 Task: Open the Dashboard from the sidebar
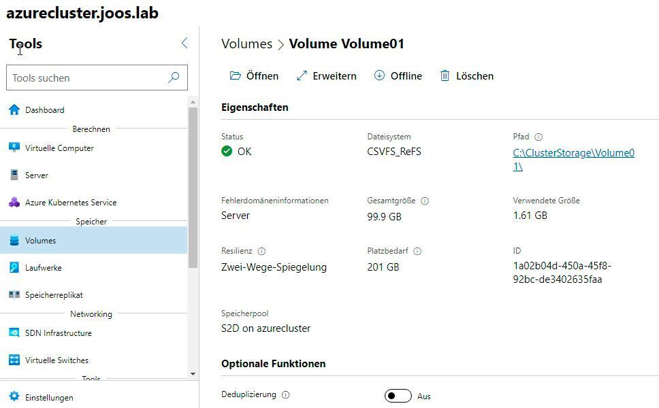tap(44, 109)
